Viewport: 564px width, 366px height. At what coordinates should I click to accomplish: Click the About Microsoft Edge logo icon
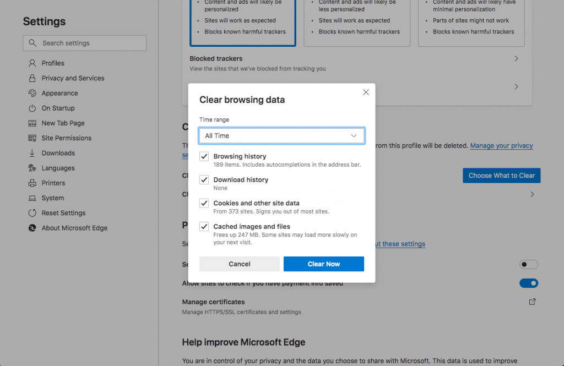32,228
